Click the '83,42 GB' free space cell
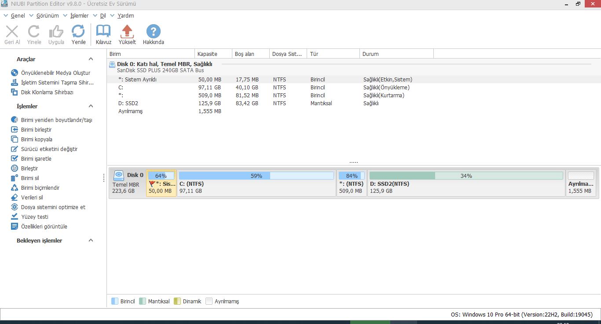This screenshot has width=601, height=324. [246, 103]
